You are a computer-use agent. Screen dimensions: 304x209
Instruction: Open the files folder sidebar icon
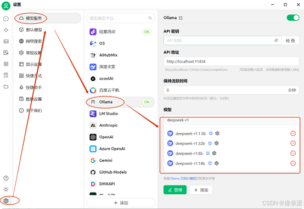pyautogui.click(x=6, y=87)
